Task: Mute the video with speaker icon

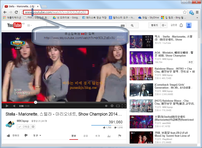Action: coord(14,106)
